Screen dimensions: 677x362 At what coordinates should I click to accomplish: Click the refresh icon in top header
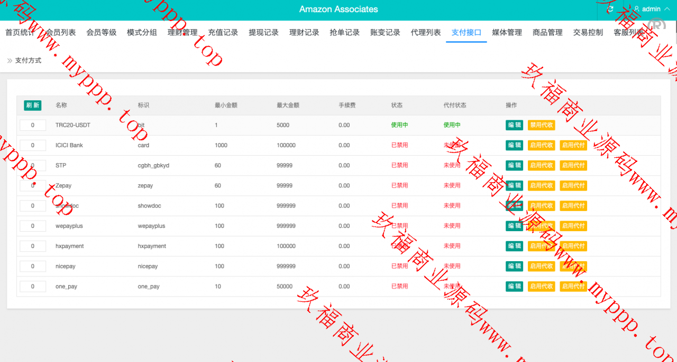coord(610,9)
